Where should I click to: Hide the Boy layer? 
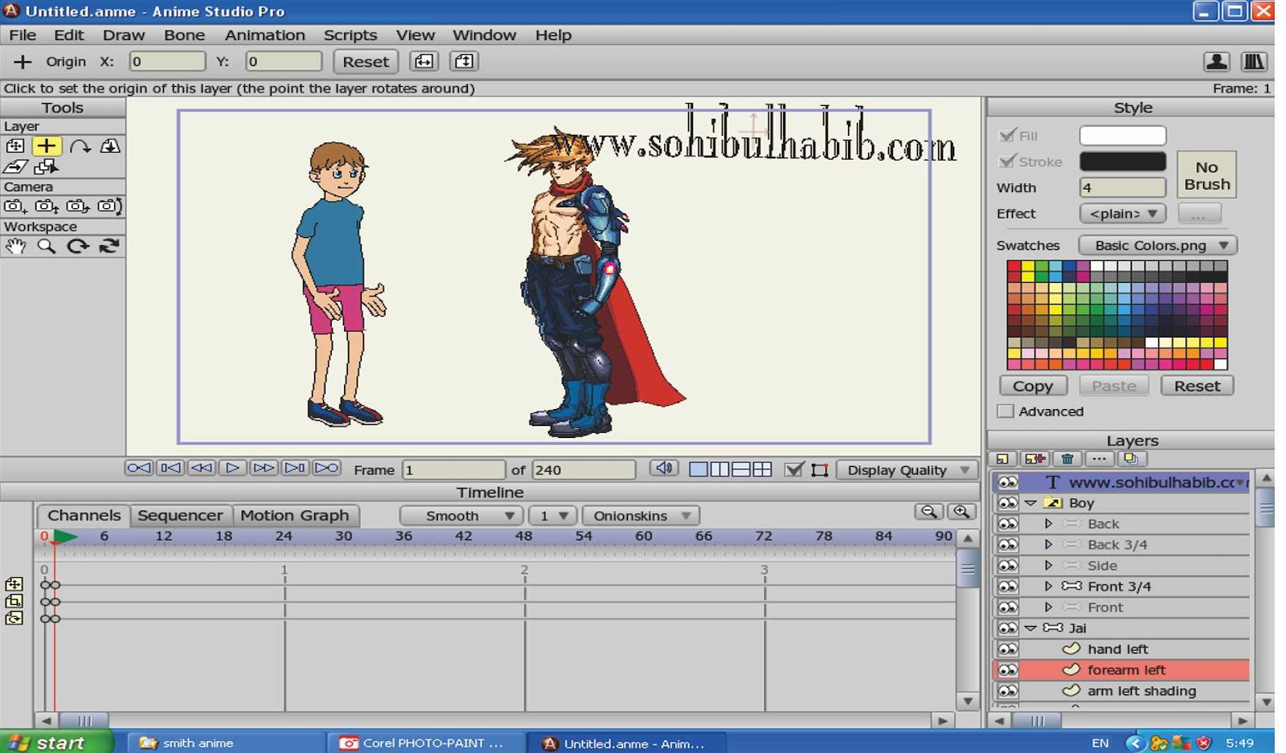(x=1007, y=503)
